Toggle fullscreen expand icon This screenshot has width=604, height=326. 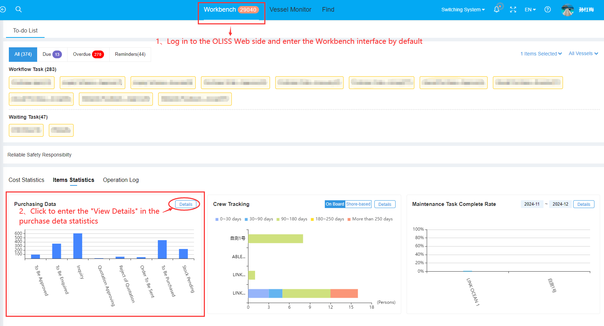click(513, 10)
